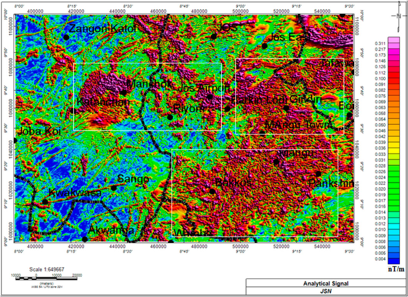Viewport: 408px width, 297px height.
Task: Click legend value 0.033
Action: point(380,154)
